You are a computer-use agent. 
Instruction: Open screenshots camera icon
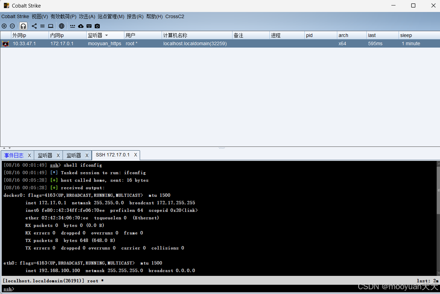(x=97, y=26)
